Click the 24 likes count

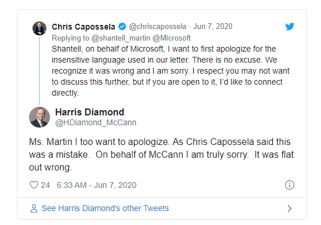point(45,185)
